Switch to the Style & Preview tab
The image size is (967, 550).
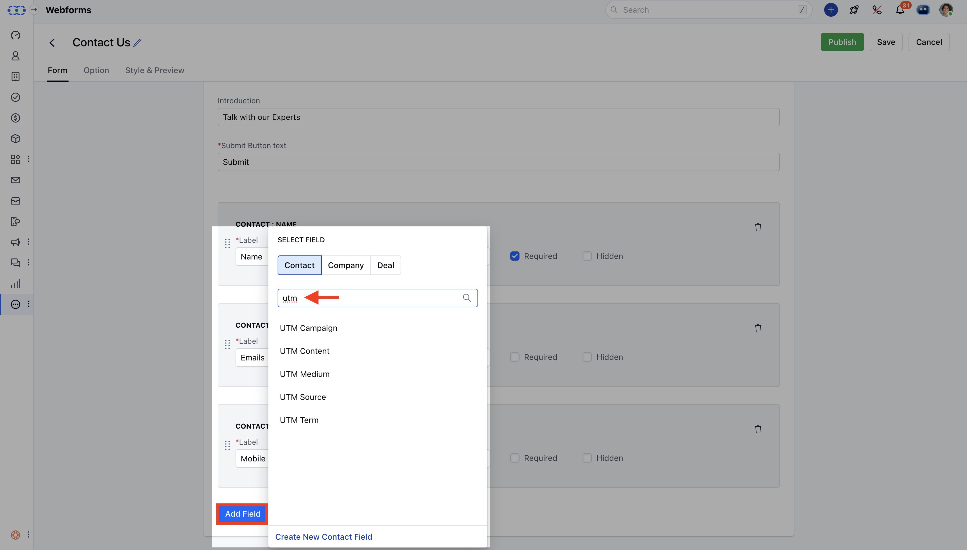coord(155,70)
